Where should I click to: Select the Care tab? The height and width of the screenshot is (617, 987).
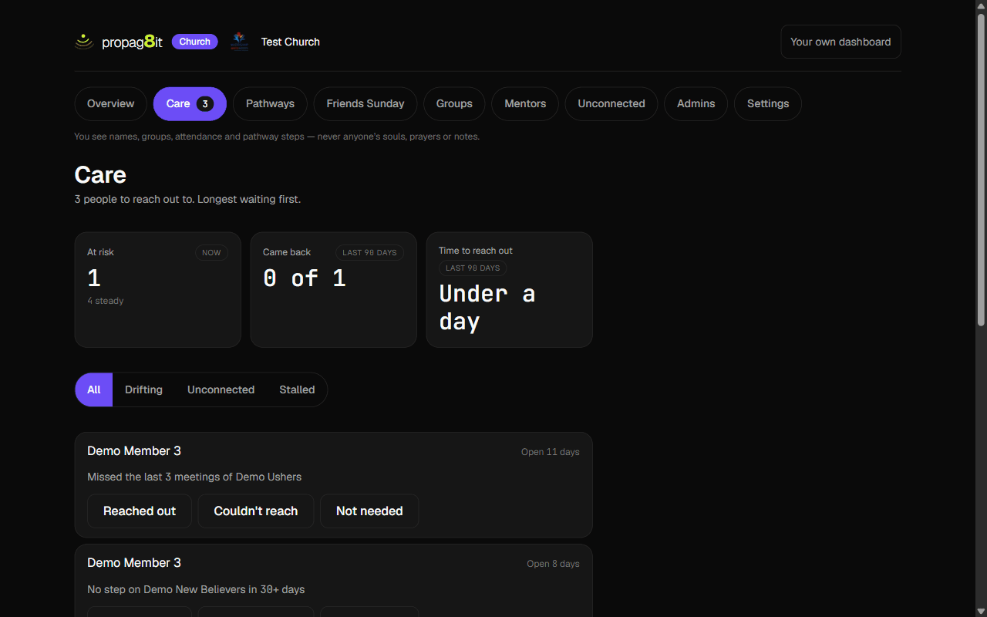click(190, 104)
